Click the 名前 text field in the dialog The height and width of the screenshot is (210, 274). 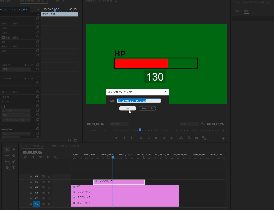coord(139,101)
